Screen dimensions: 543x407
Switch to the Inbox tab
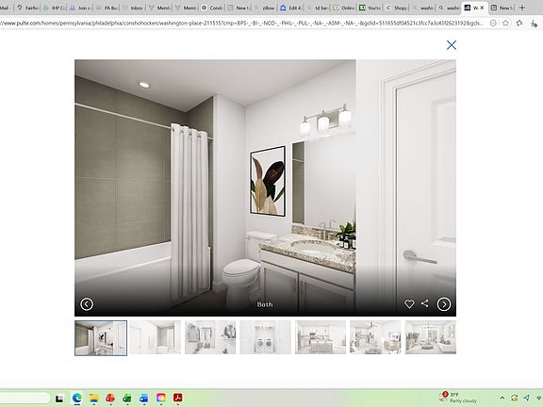133,8
